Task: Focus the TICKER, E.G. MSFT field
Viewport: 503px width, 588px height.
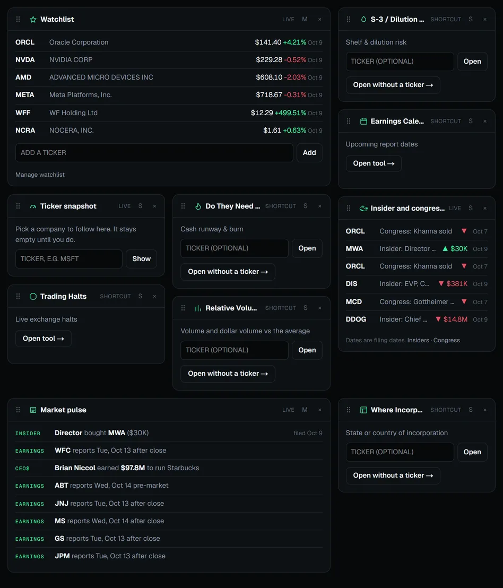Action: coord(69,259)
